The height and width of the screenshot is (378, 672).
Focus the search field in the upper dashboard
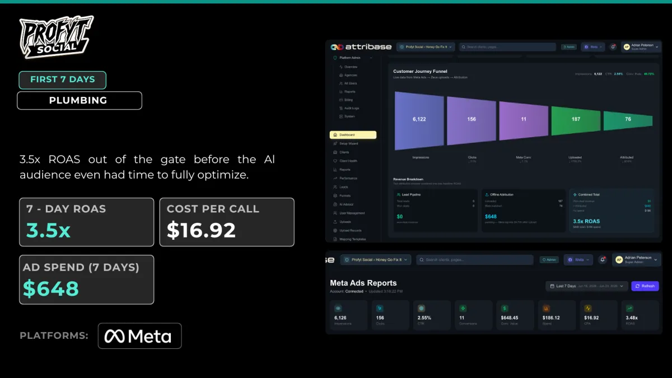tap(507, 47)
